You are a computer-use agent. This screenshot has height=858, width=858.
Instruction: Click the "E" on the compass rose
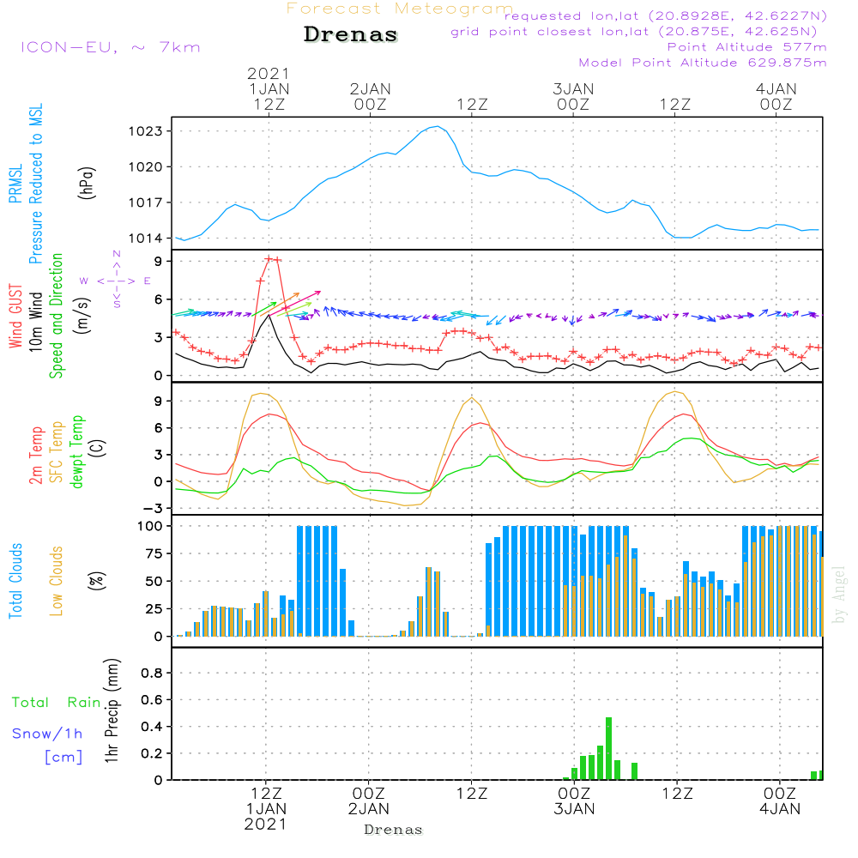coord(148,281)
